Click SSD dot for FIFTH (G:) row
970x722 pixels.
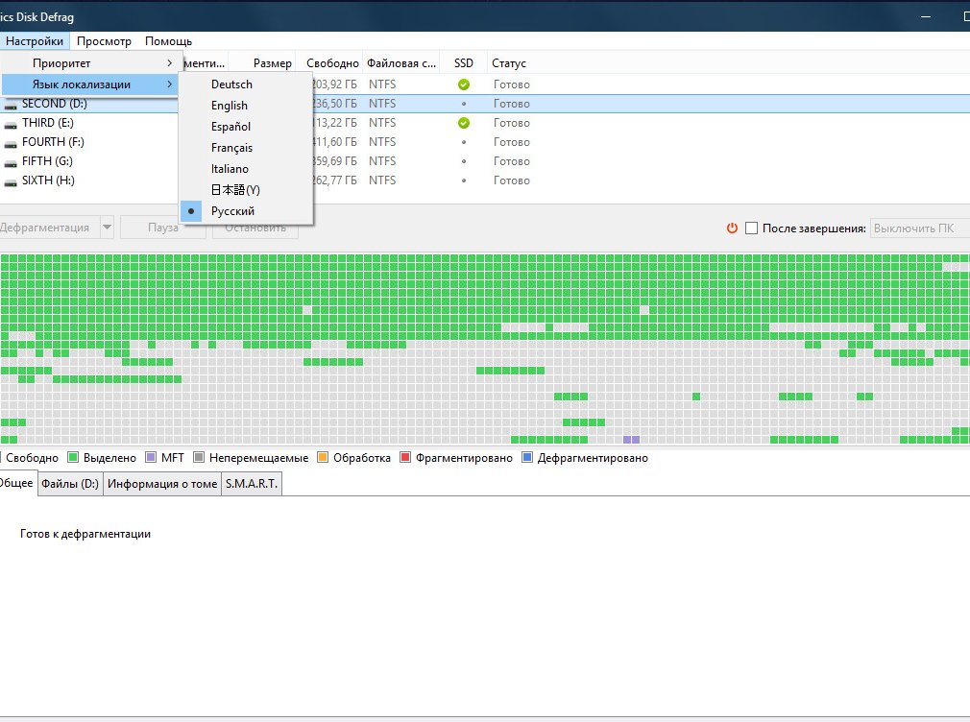coord(464,161)
